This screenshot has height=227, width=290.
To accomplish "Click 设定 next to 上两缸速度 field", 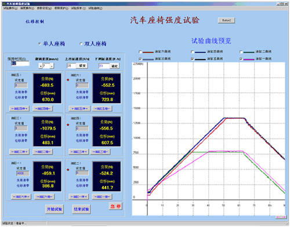I will pyautogui.click(x=82, y=65).
